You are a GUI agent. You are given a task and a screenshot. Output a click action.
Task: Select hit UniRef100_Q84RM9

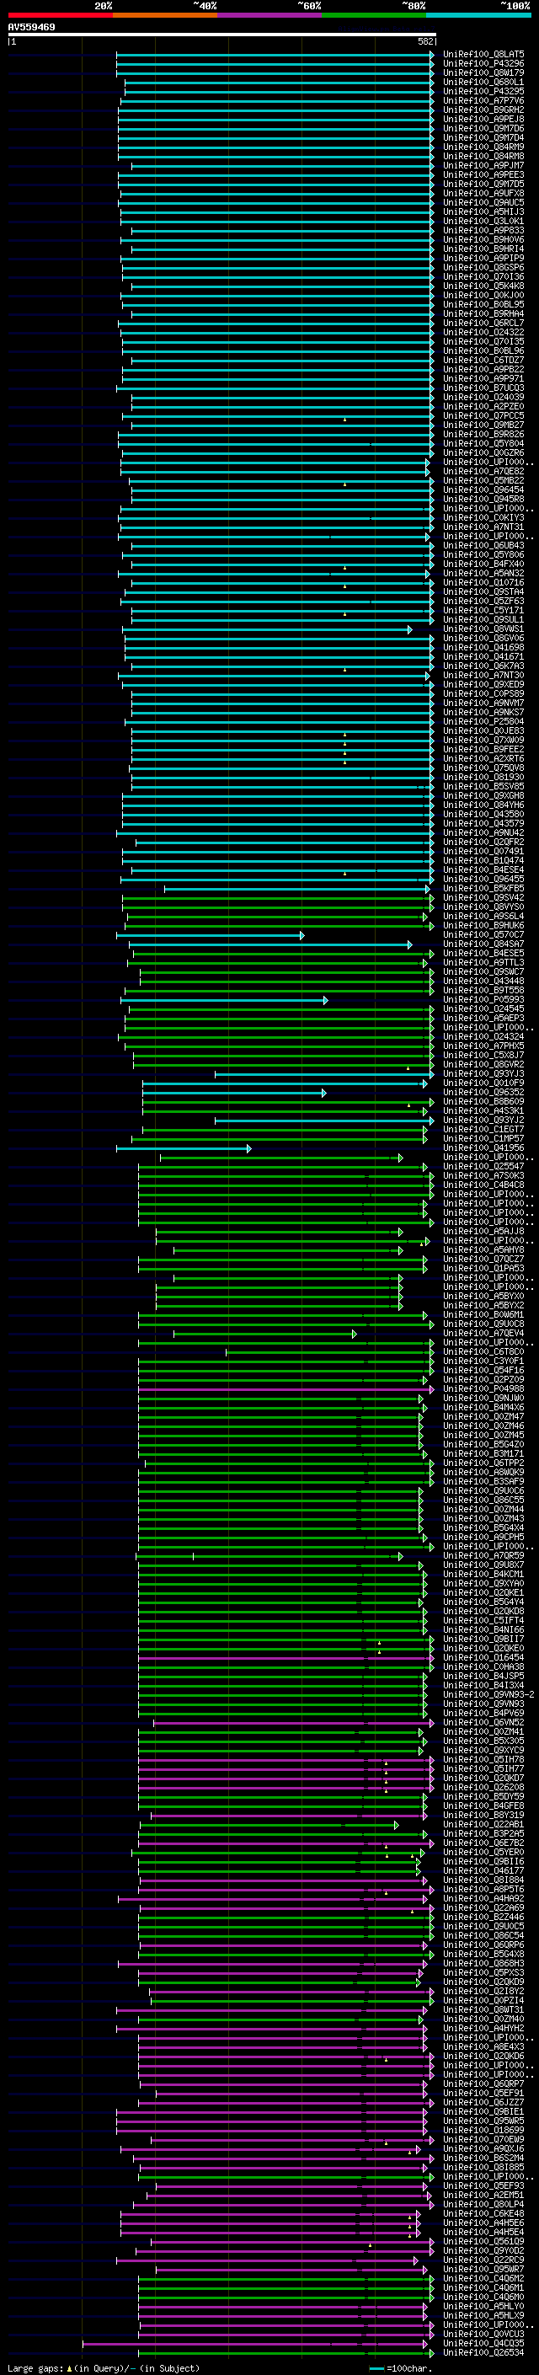coord(483,147)
